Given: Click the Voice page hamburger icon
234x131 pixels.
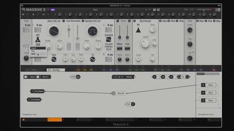Looking at the screenshot, I should click(28, 70).
